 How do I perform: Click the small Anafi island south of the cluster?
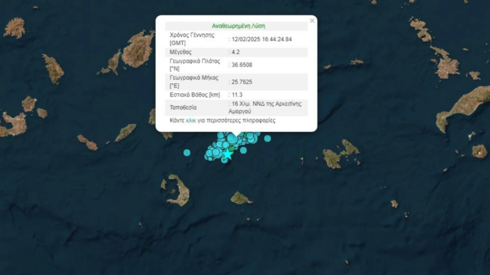241,198
